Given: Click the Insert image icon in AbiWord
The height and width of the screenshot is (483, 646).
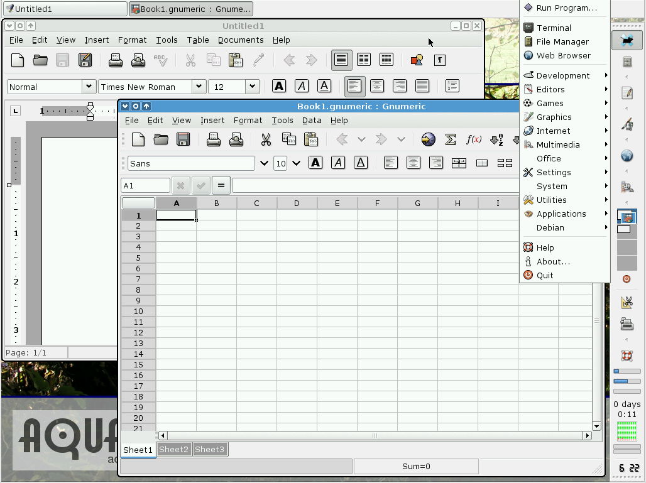Looking at the screenshot, I should (x=417, y=60).
